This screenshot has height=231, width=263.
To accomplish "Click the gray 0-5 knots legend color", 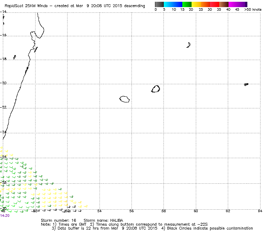I will click(x=159, y=4).
